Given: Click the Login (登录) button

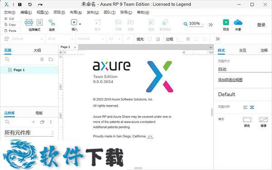Looking at the screenshot, I should (x=261, y=25).
